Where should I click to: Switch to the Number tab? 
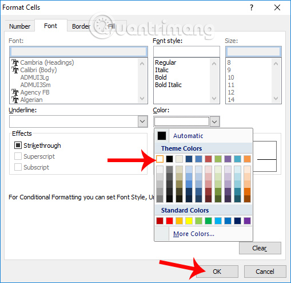[19, 26]
